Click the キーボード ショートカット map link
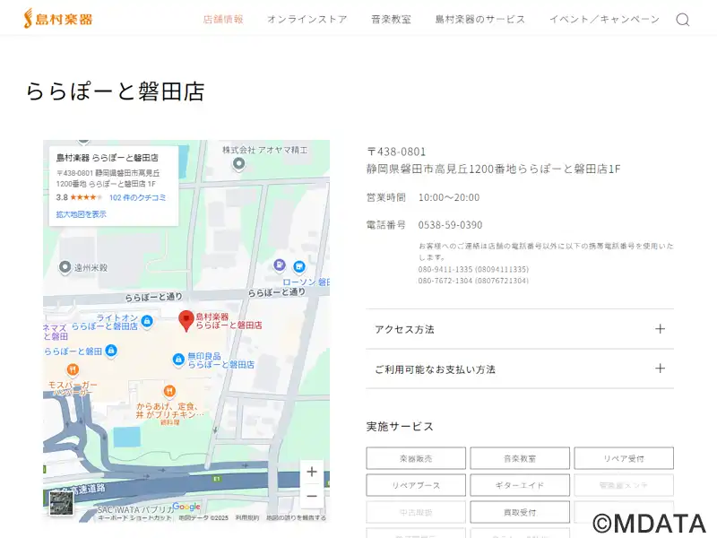Image resolution: width=717 pixels, height=538 pixels. click(135, 518)
